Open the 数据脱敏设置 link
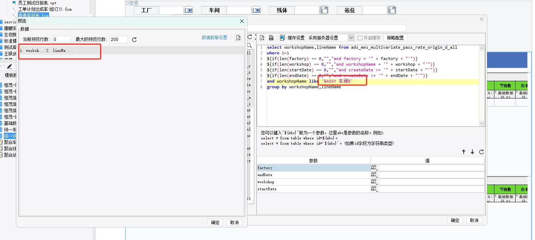This screenshot has width=535, height=240. coord(214,37)
